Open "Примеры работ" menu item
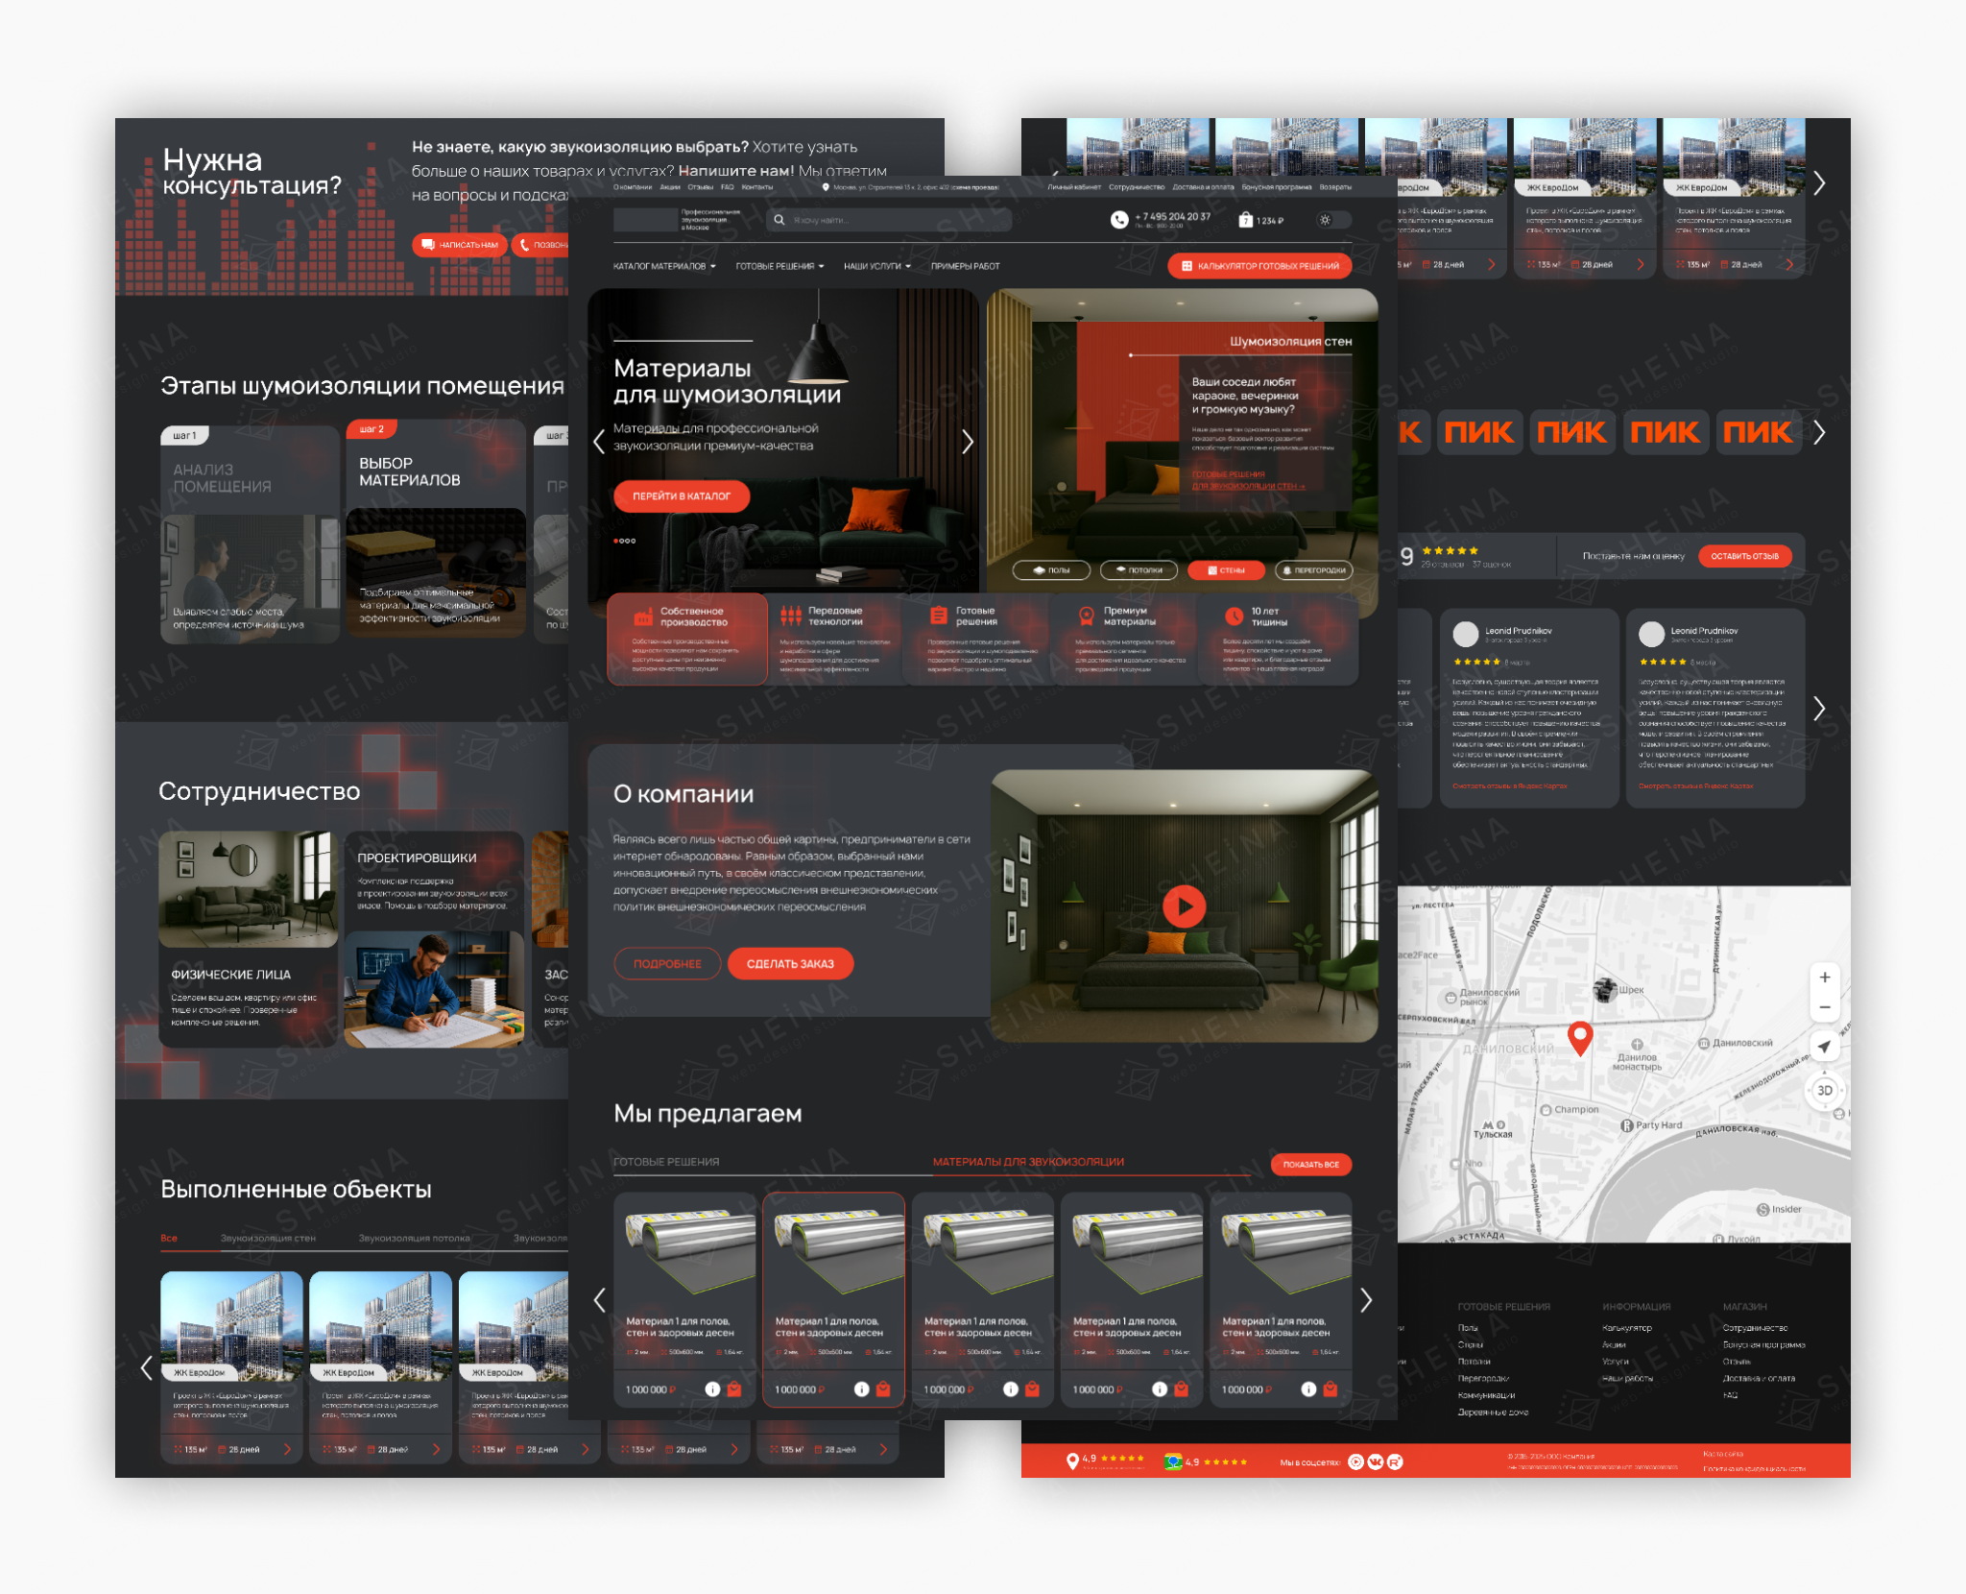 click(x=965, y=266)
